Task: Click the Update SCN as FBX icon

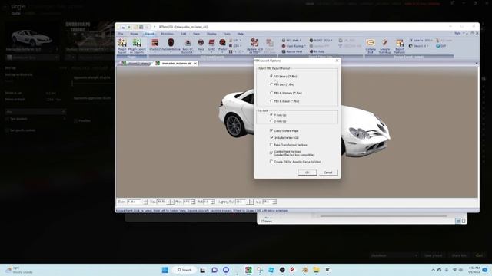Action: [x=254, y=46]
